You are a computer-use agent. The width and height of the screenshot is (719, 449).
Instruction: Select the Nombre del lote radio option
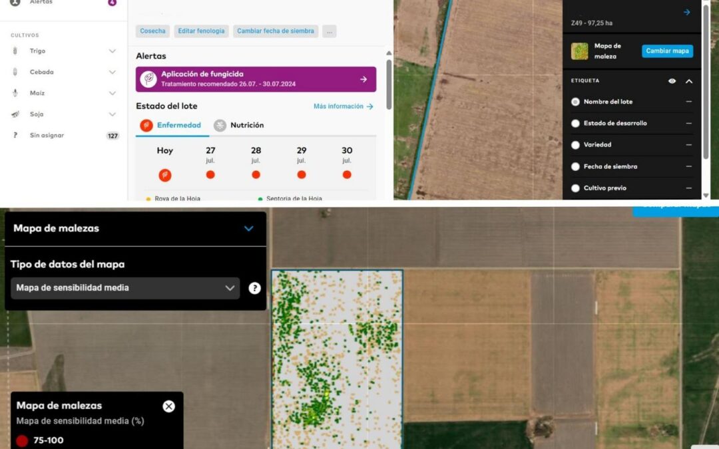pyautogui.click(x=576, y=102)
